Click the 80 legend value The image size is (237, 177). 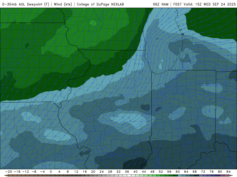220,172
